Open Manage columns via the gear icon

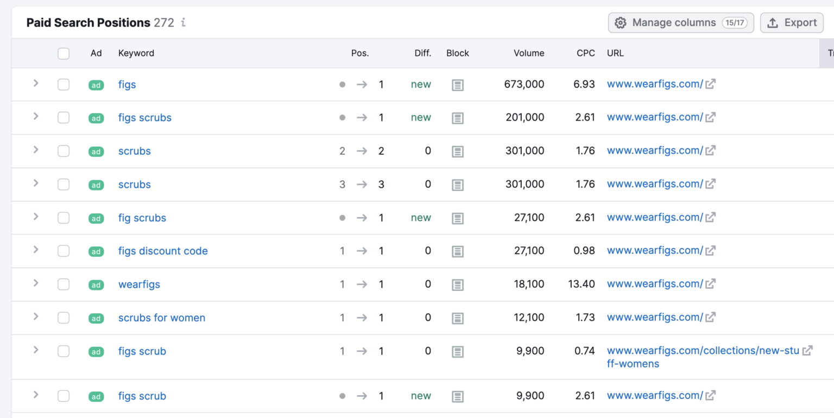621,22
